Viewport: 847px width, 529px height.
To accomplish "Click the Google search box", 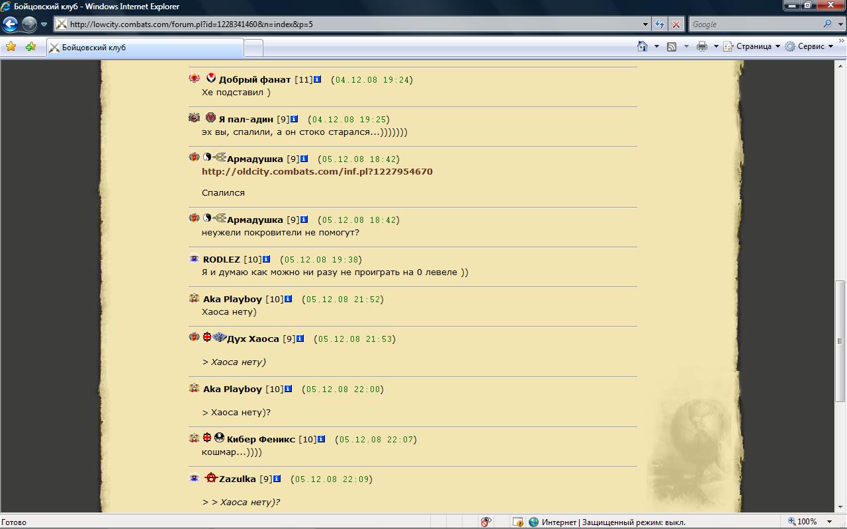I will click(753, 24).
